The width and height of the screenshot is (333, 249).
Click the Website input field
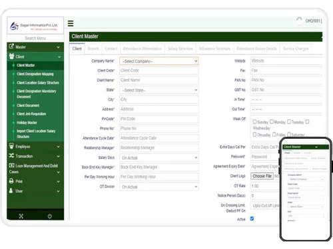tap(286, 61)
